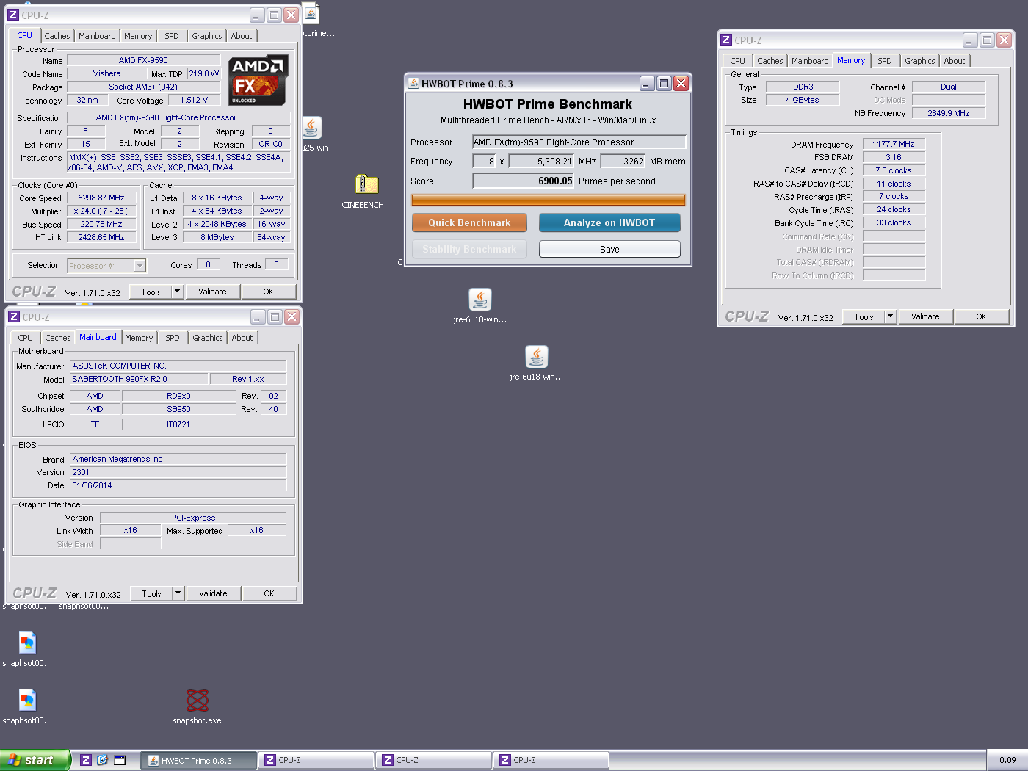Image resolution: width=1028 pixels, height=771 pixels.
Task: Click the Z icon in the Memory CPU-Z title bar
Action: tap(726, 40)
